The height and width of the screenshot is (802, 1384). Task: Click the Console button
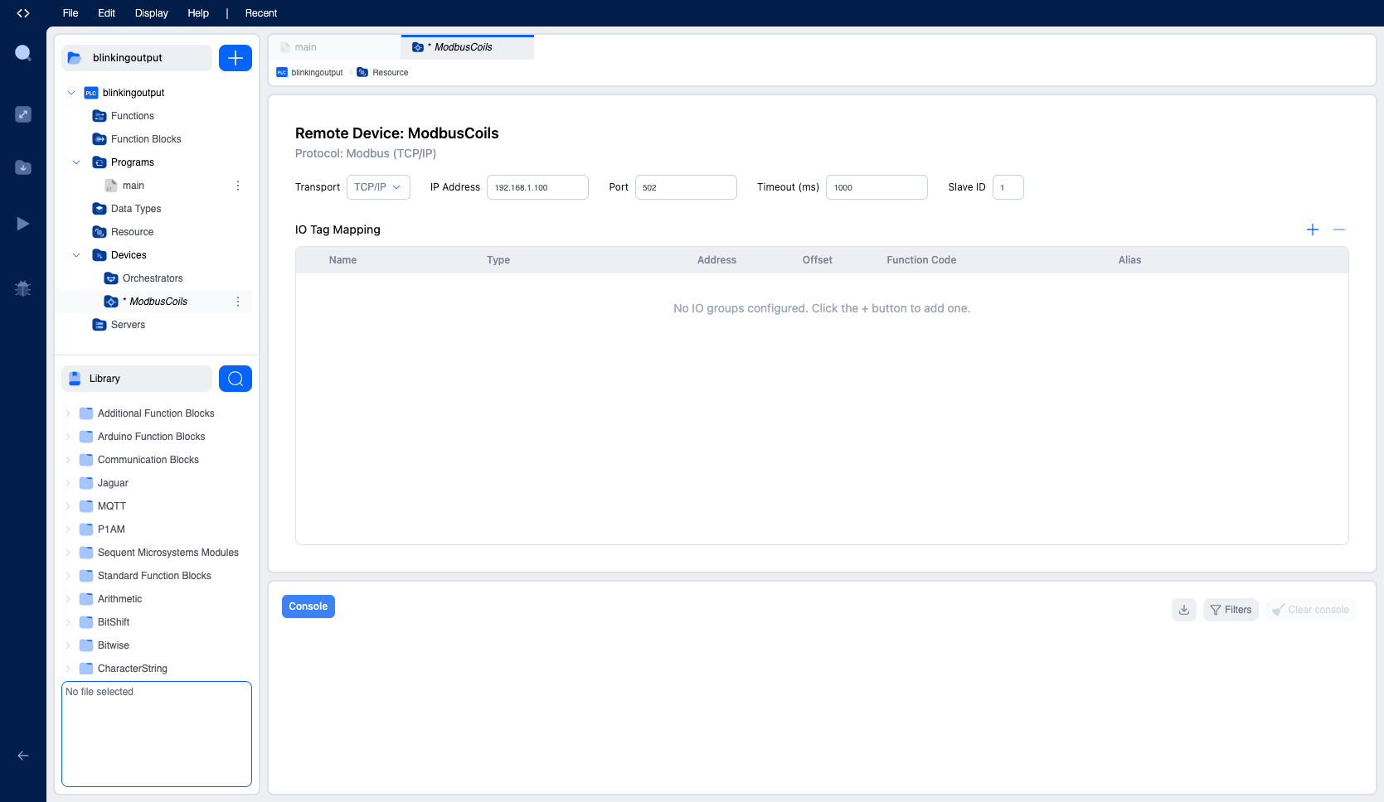(308, 606)
